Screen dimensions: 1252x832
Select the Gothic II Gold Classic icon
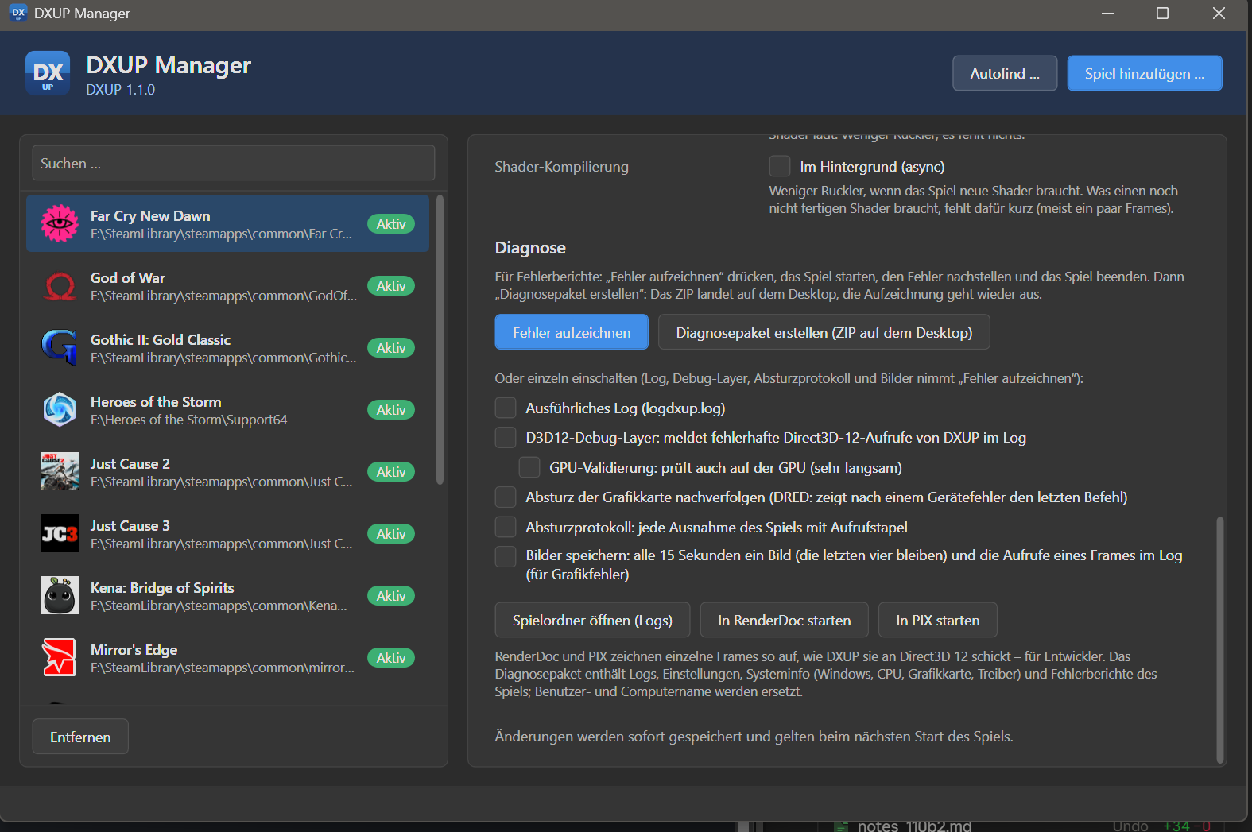click(x=60, y=347)
